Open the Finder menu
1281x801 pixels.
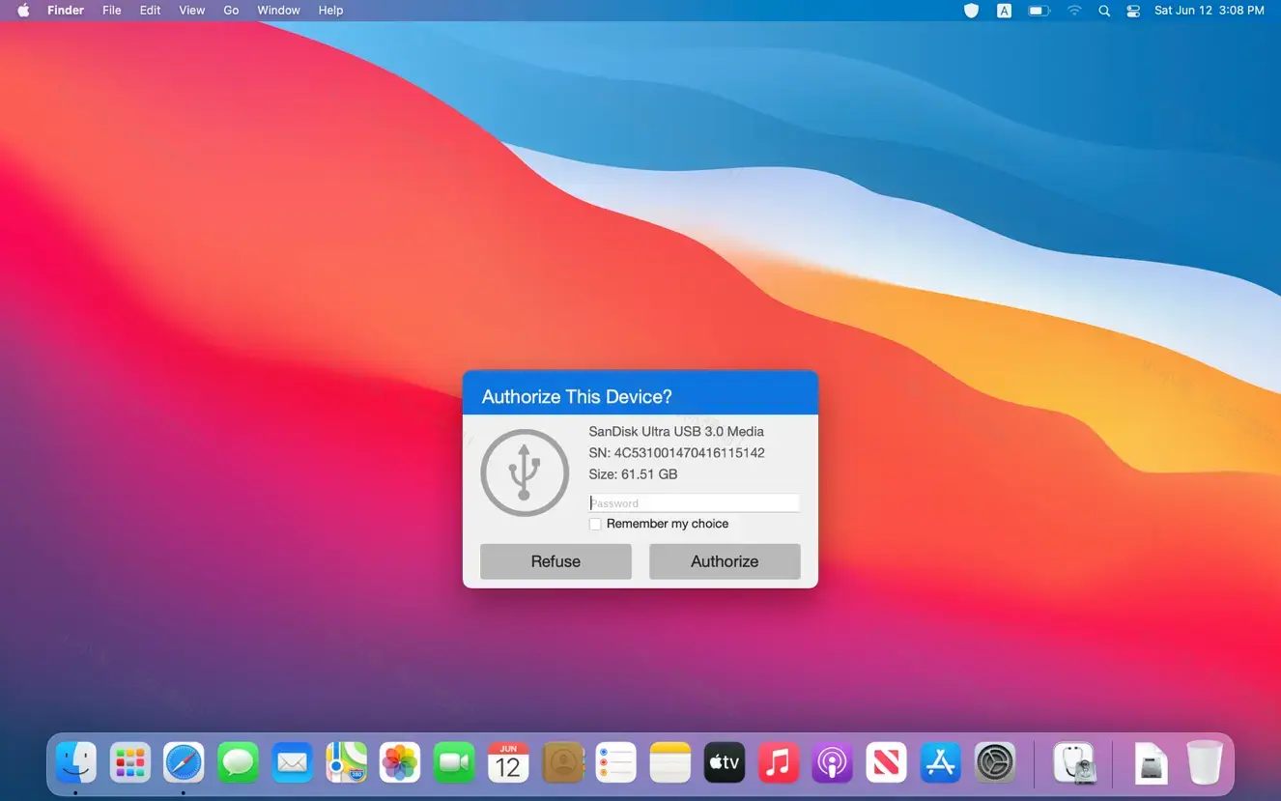66,10
